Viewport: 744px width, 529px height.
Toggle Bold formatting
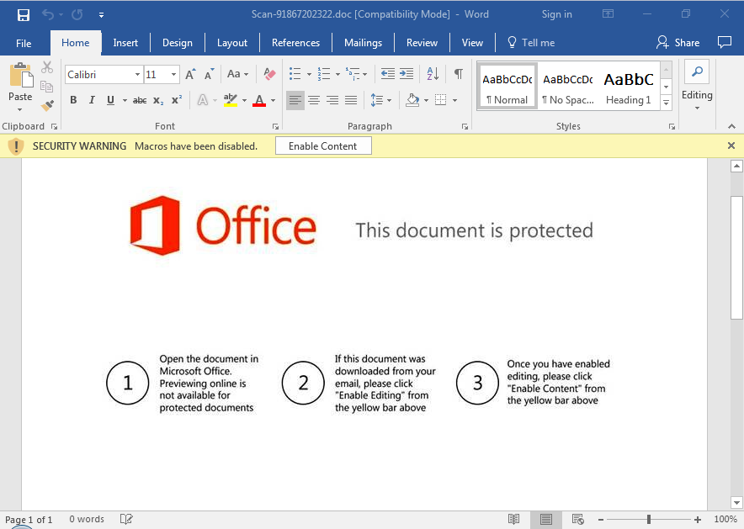coord(73,100)
